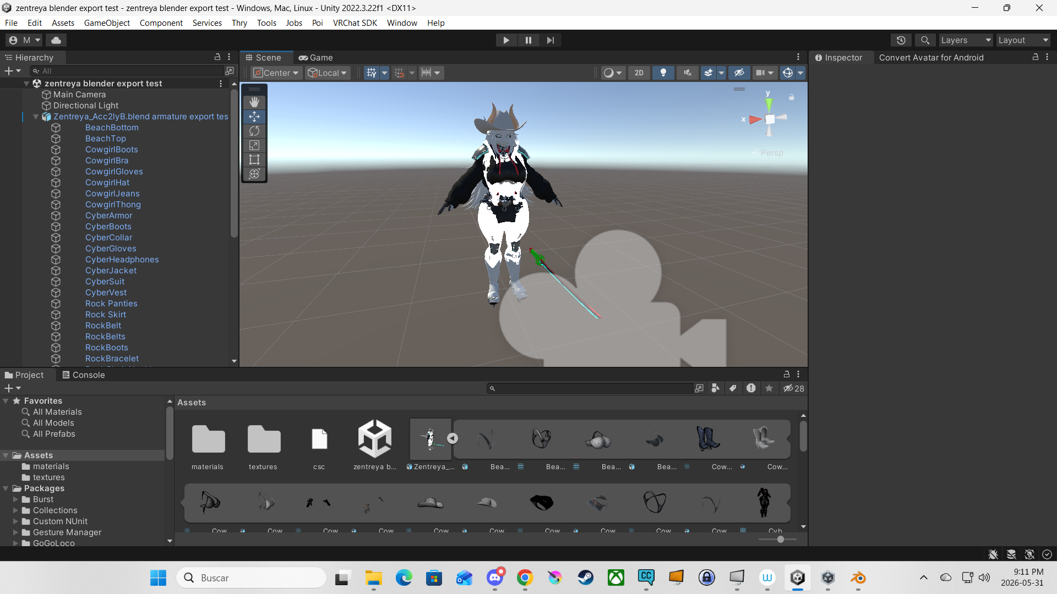The width and height of the screenshot is (1057, 594).
Task: Open Blender from the Windows taskbar
Action: [x=858, y=577]
